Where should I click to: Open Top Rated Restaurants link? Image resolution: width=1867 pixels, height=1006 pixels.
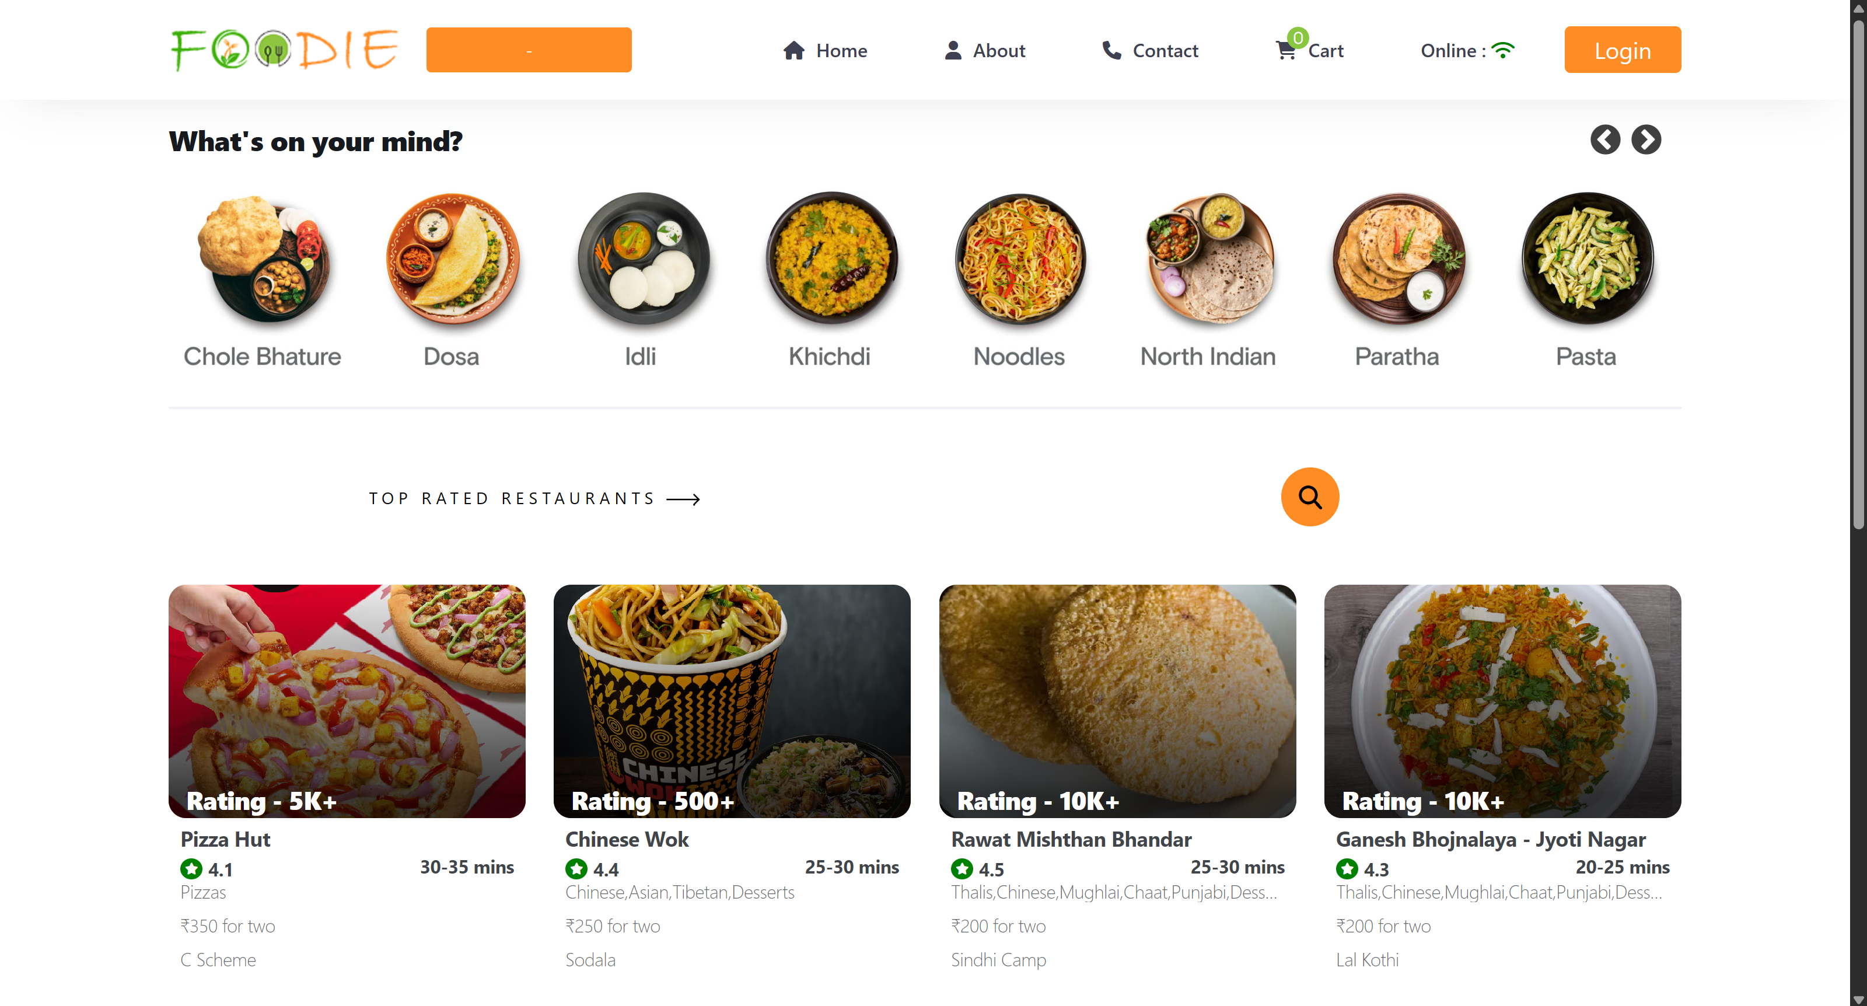click(534, 499)
